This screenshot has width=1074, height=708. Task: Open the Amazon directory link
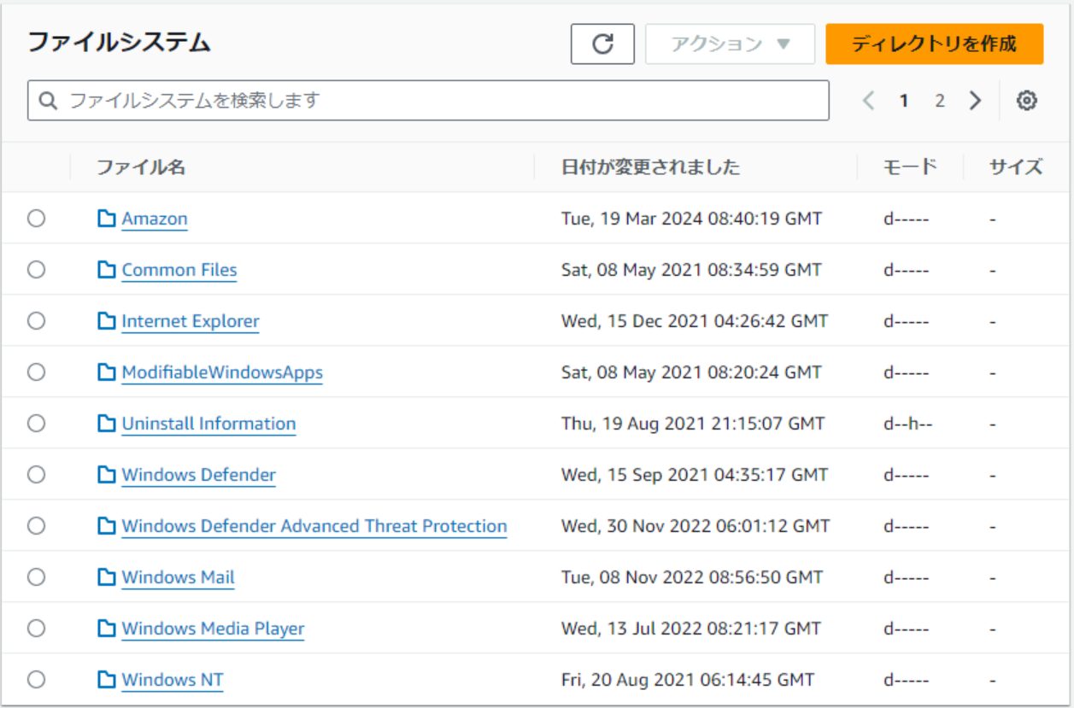155,219
